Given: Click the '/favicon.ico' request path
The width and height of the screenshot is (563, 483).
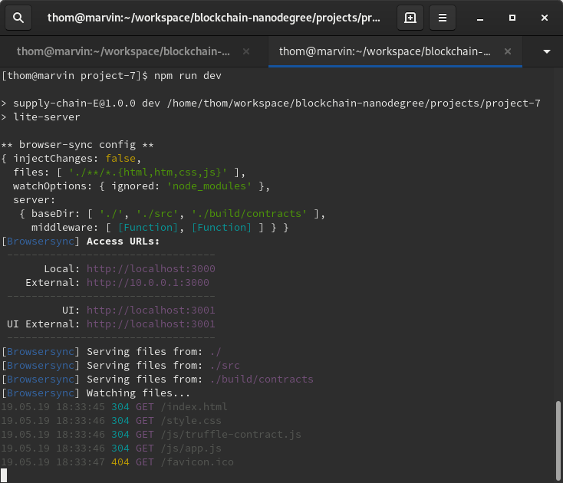Looking at the screenshot, I should tap(197, 462).
